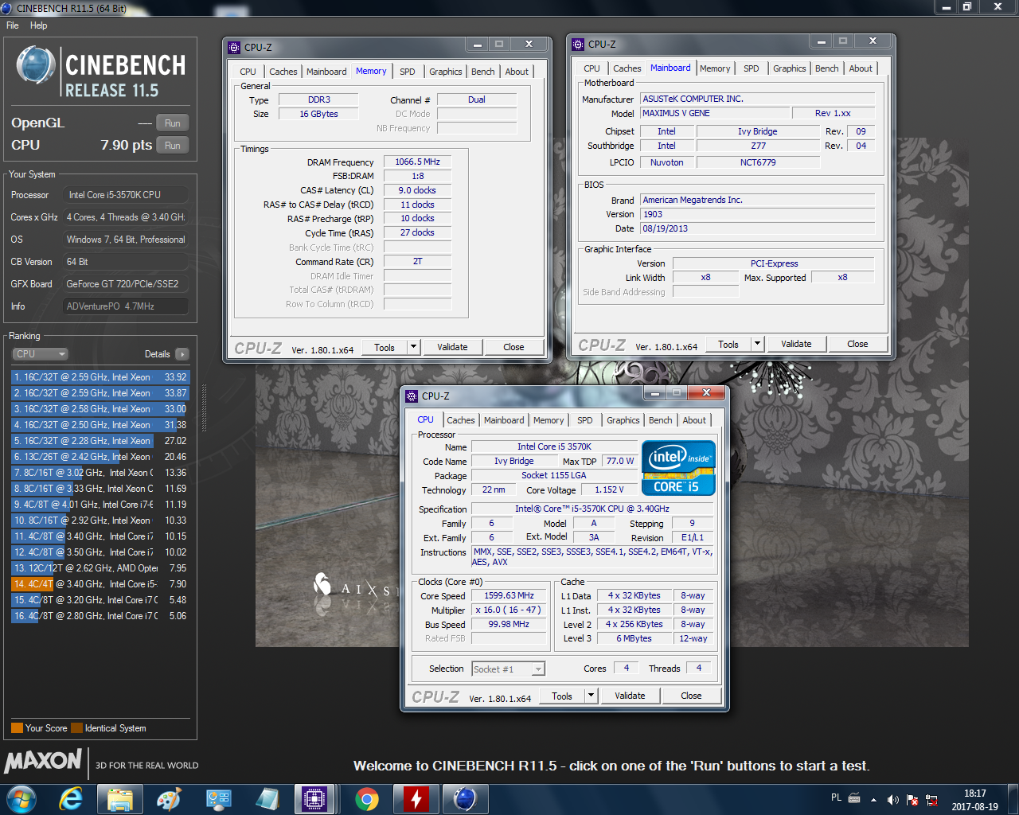Expand Tools dropdown arrow in Memory window
Image resolution: width=1019 pixels, height=815 pixels.
(413, 347)
